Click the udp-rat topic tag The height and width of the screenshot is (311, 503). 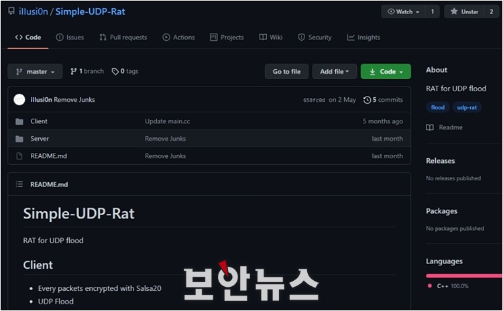coord(467,107)
